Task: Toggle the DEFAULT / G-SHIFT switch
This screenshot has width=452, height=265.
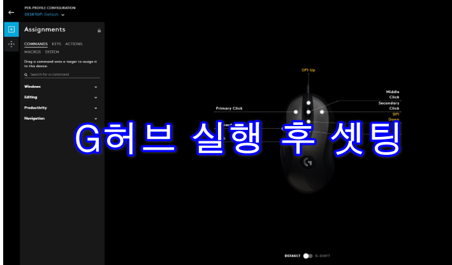Action: click(307, 256)
